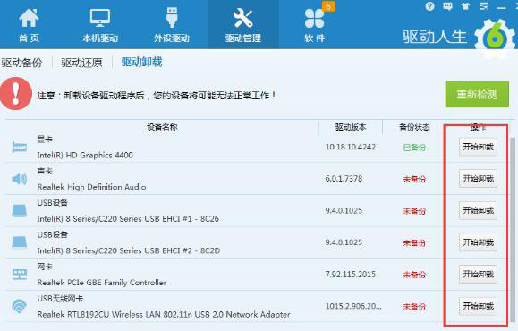518x331 pixels.
Task: Start uninstall for USB EHCI #1 - 8C26
Action: pos(478,210)
